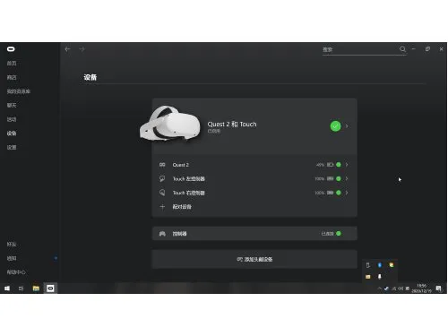Click the Quest 2 green status dot

[339, 165]
